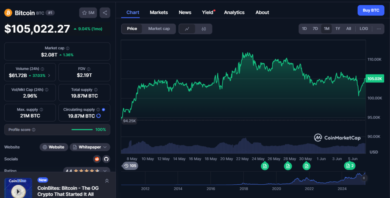Set chart range to All
The image size is (390, 198).
coord(348,29)
